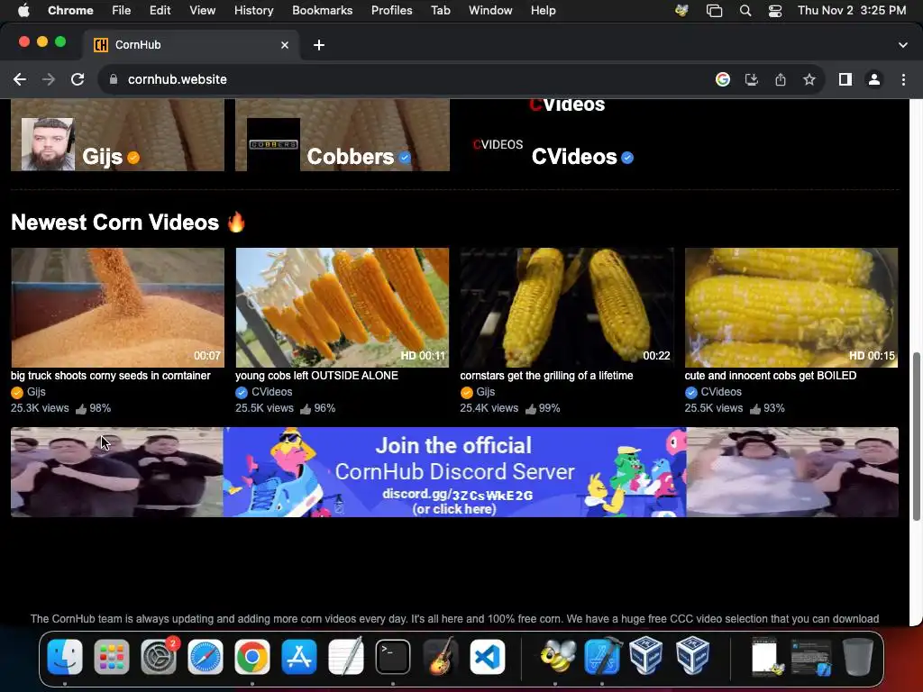The width and height of the screenshot is (923, 692).
Task: Open the Profiles menu
Action: coord(391,11)
